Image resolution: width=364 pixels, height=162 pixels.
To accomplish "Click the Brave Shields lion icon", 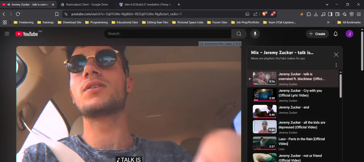I will coord(264,14).
